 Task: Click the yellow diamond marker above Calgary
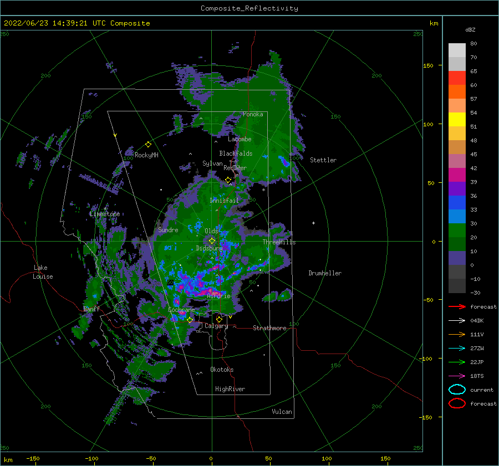[x=219, y=319]
